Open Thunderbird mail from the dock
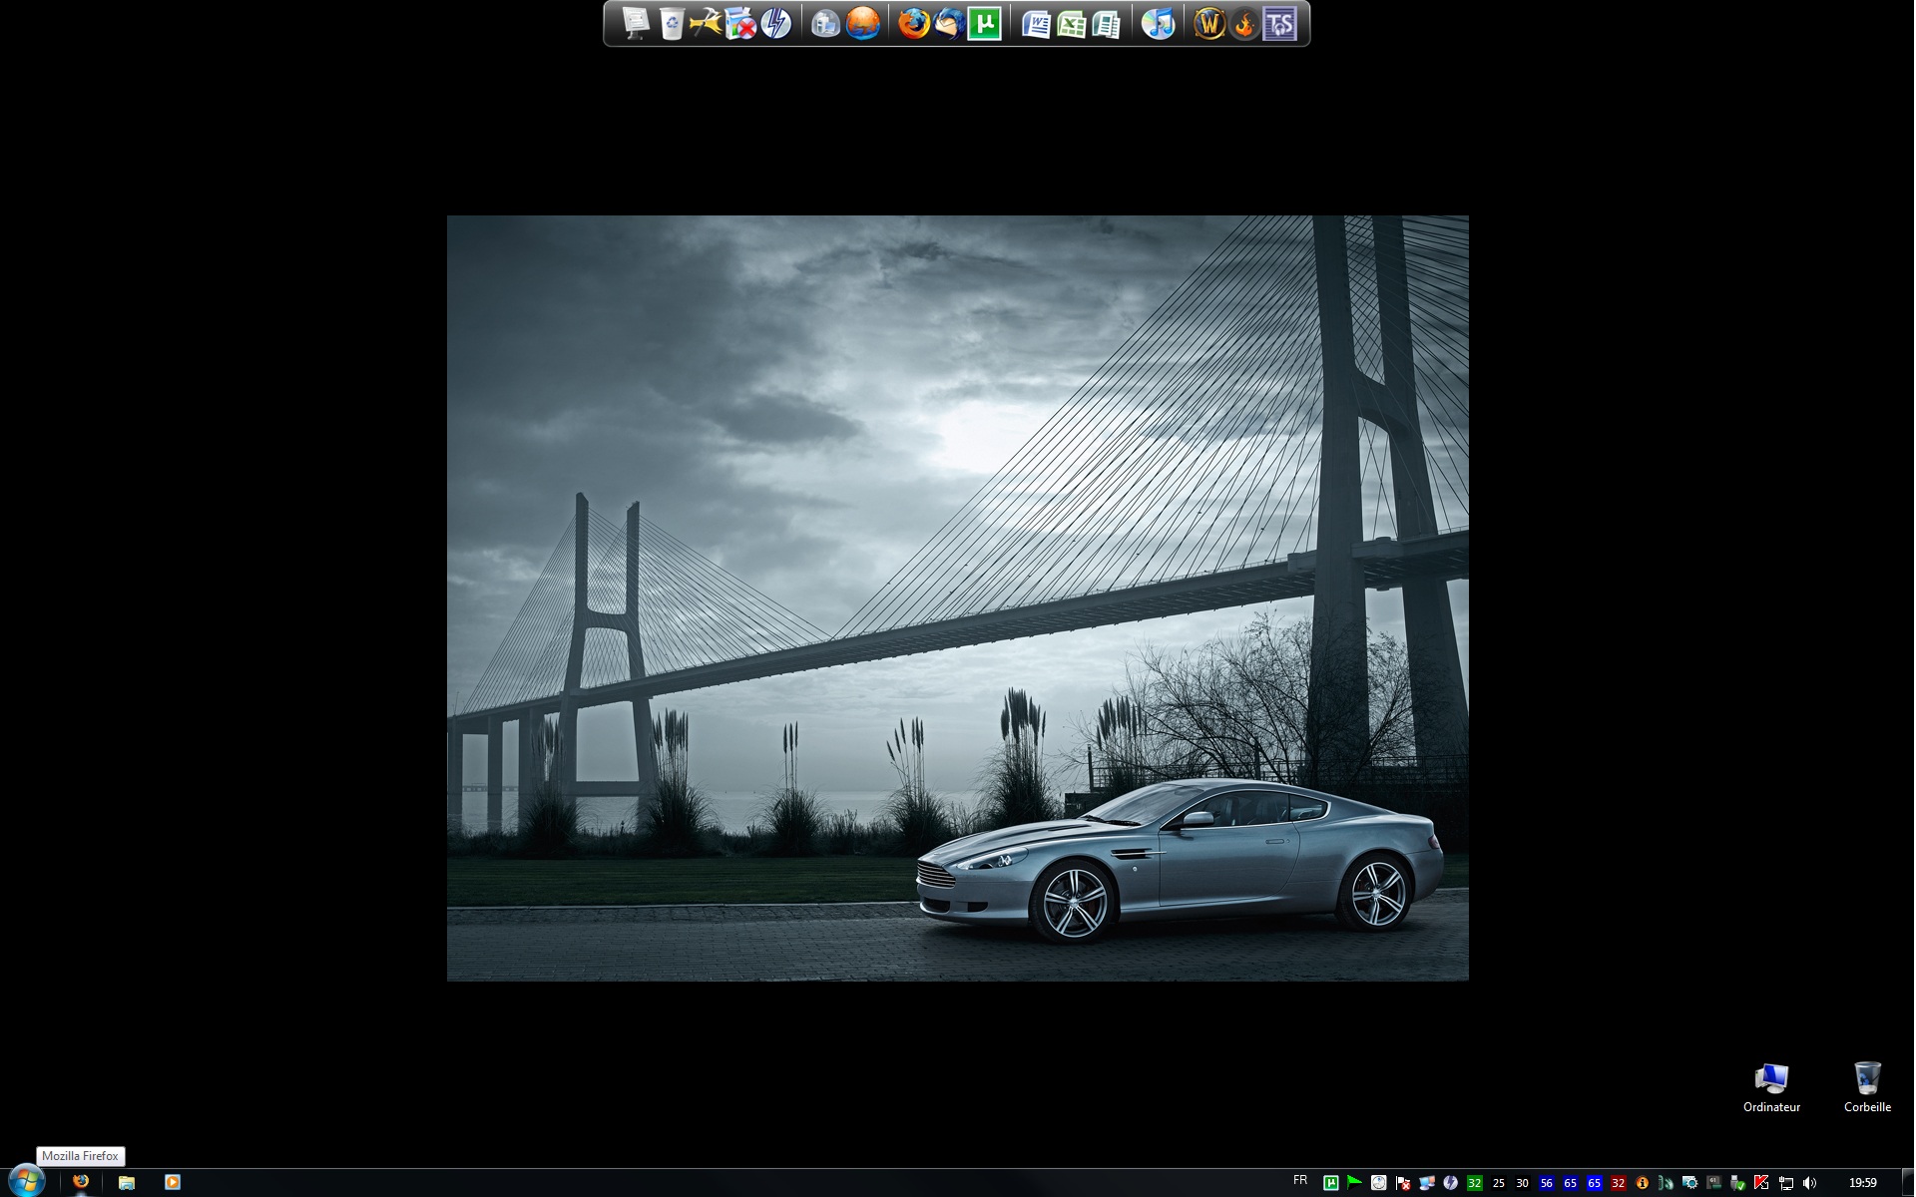The width and height of the screenshot is (1916, 1197). [x=948, y=23]
